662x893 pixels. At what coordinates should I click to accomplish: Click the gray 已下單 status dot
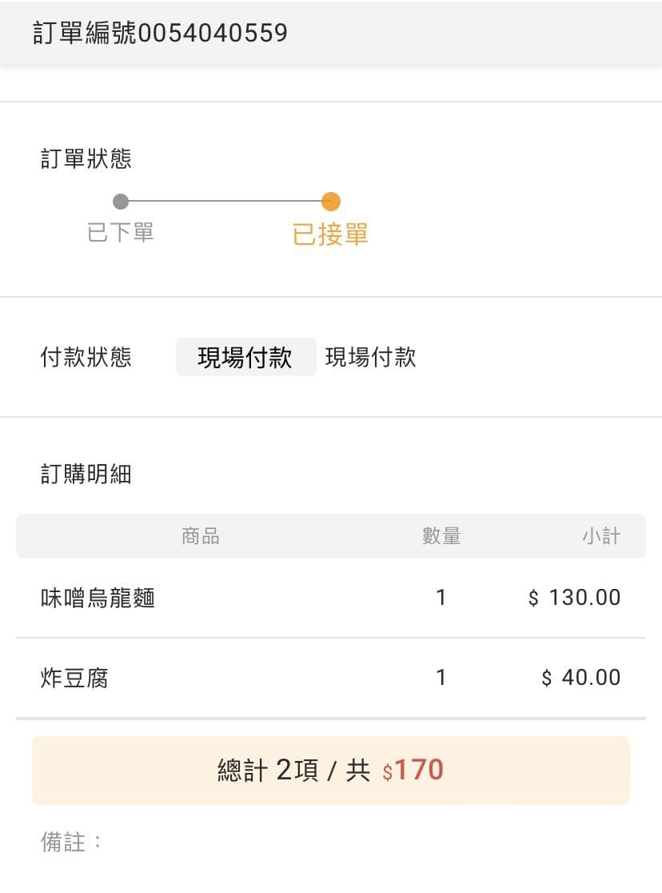121,201
